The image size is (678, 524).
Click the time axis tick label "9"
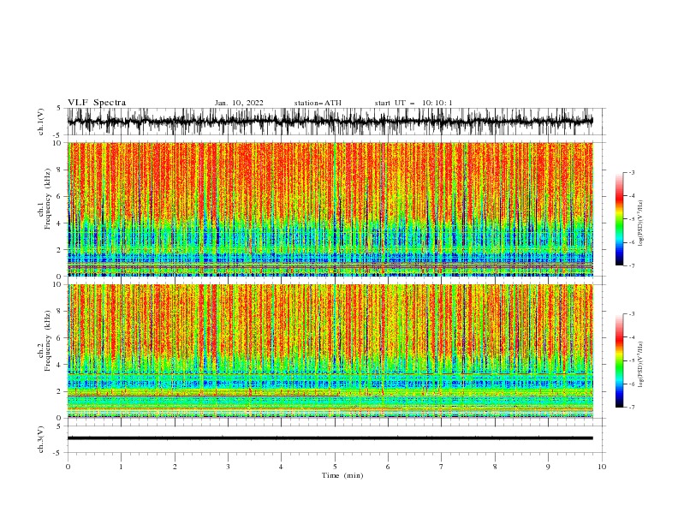pyautogui.click(x=548, y=467)
